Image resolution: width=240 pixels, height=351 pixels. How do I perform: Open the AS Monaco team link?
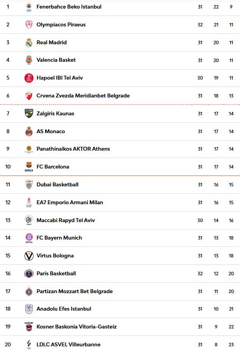51,131
